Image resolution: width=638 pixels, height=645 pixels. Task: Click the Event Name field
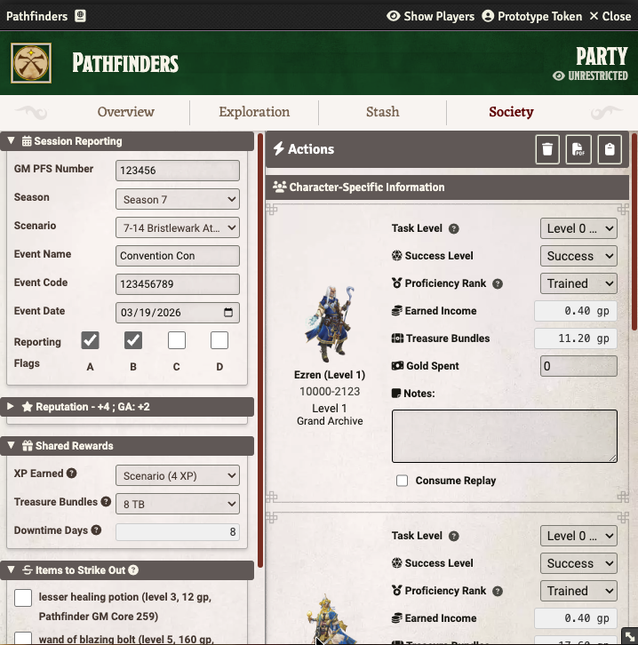(x=178, y=256)
